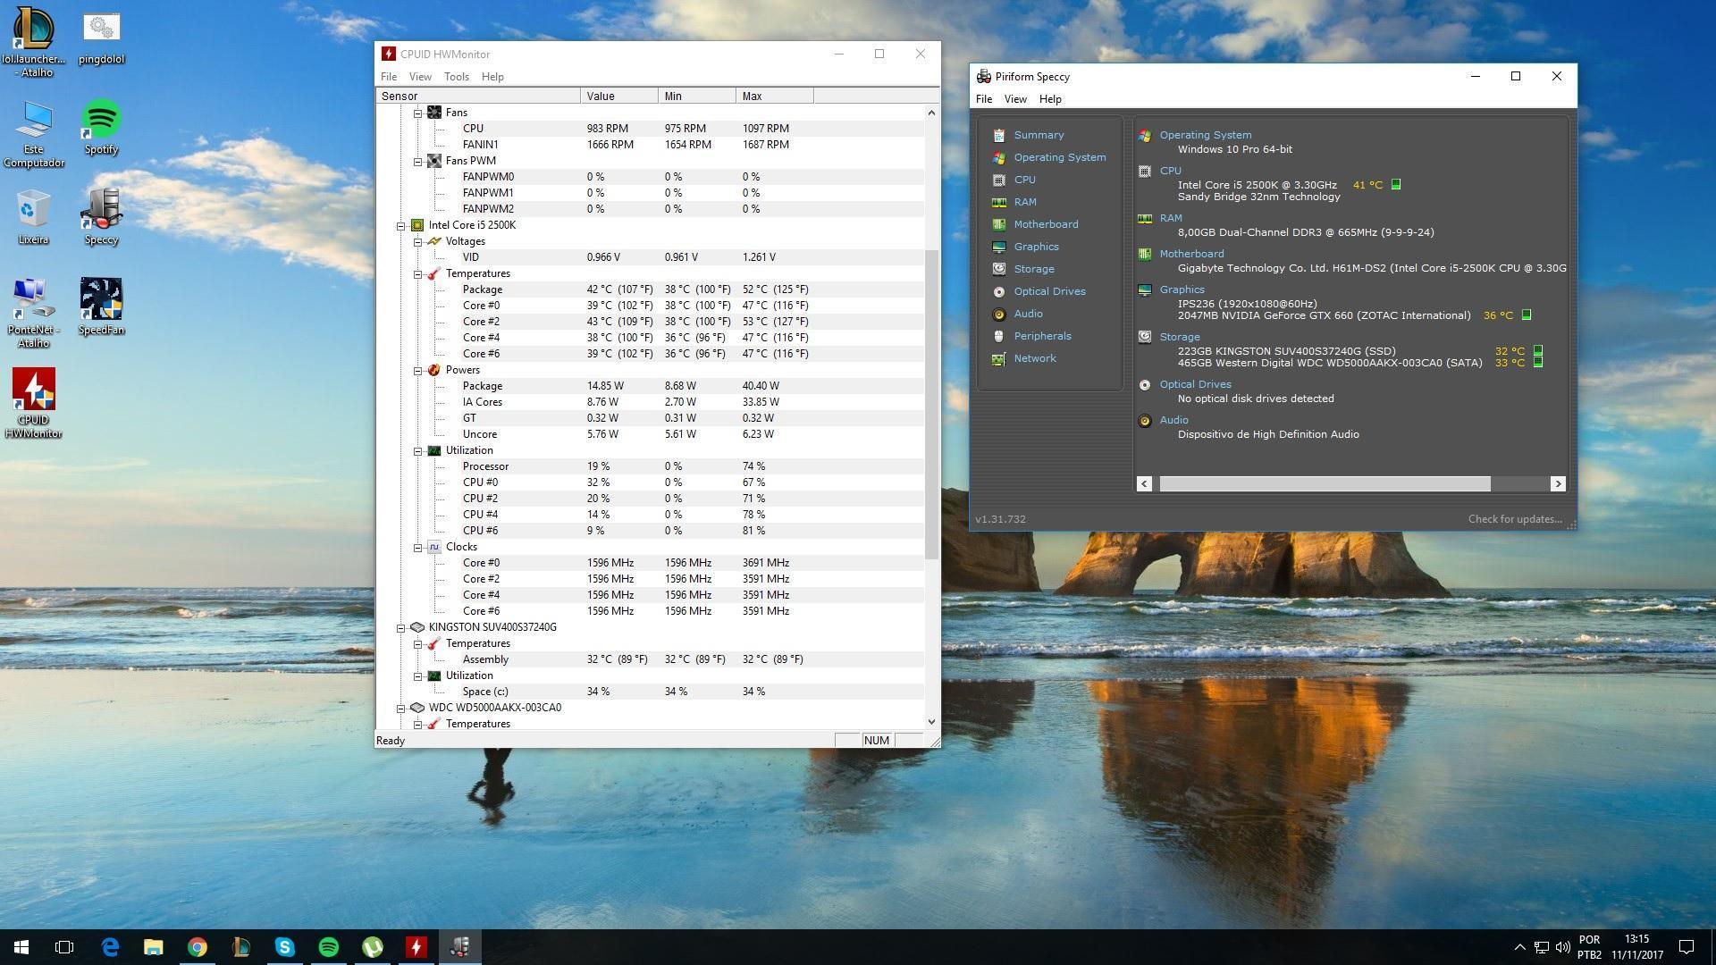1716x965 pixels.
Task: Collapse the Clocks tree node
Action: tap(417, 547)
